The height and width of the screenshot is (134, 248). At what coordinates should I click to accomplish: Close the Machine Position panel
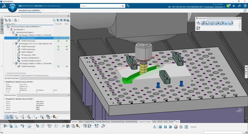pyautogui.click(x=69, y=95)
